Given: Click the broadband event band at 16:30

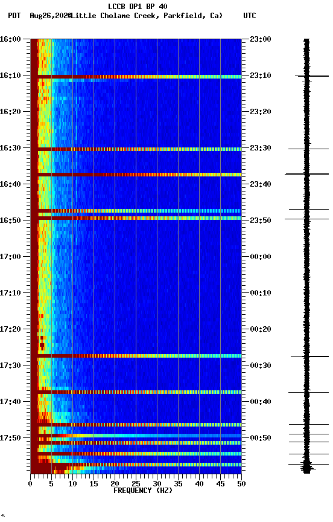Looking at the screenshot, I should tap(136, 149).
